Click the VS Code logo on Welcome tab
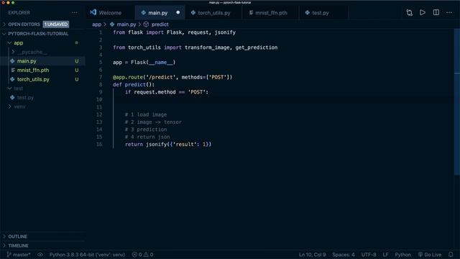460x259 pixels. click(x=93, y=12)
